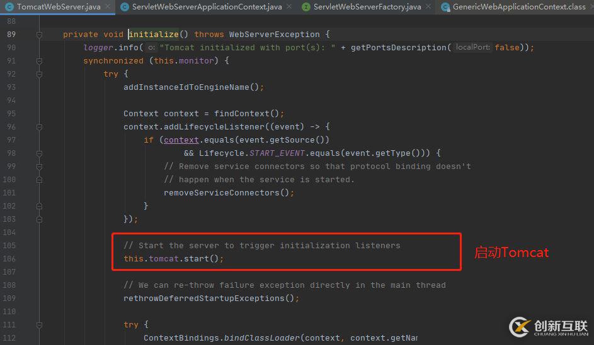Click the getPortsDescription call on line 90

399,48
